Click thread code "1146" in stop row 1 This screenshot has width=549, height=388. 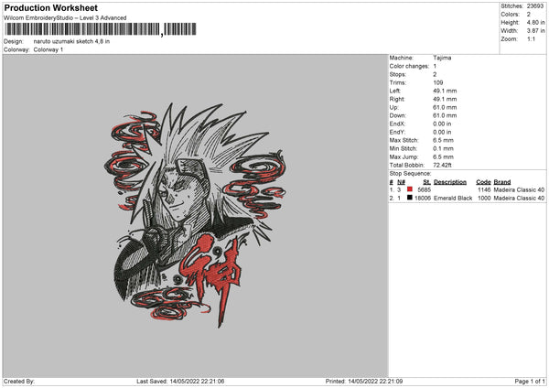(x=484, y=189)
